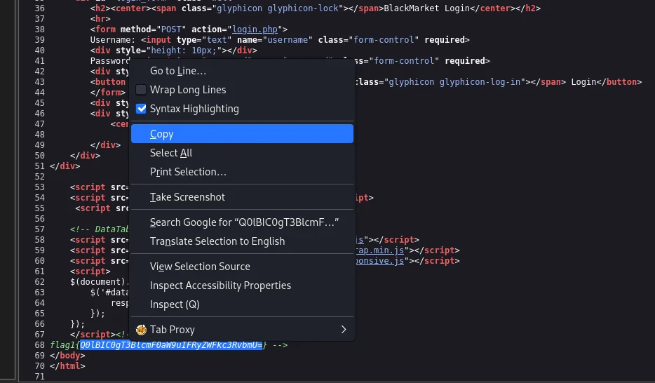Click the flag1{ text on line 68

click(65, 345)
